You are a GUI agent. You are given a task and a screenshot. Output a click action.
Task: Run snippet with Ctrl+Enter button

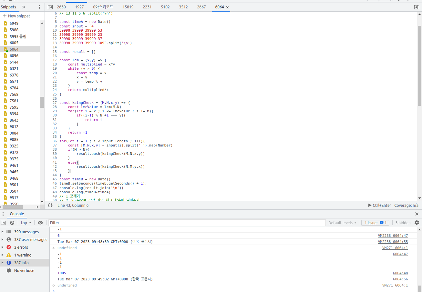click(380, 205)
